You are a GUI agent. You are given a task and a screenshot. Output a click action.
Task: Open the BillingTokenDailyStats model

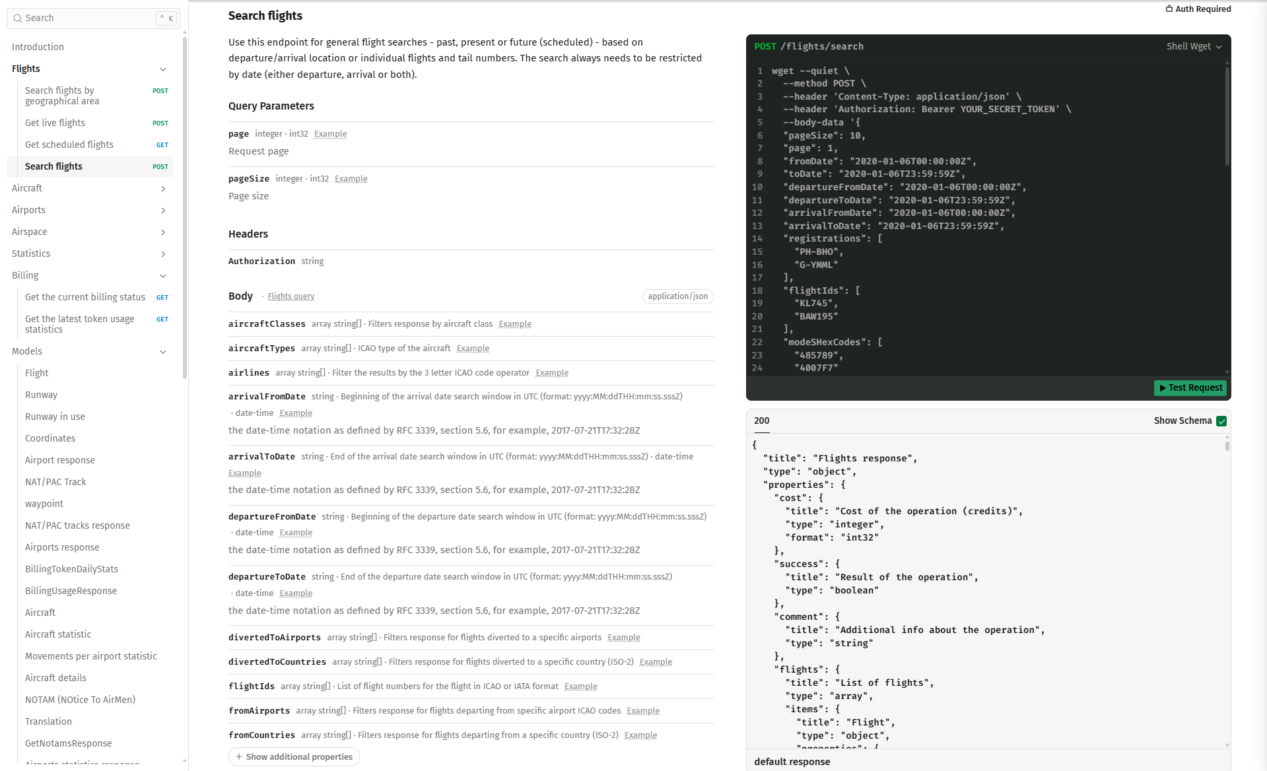click(71, 569)
